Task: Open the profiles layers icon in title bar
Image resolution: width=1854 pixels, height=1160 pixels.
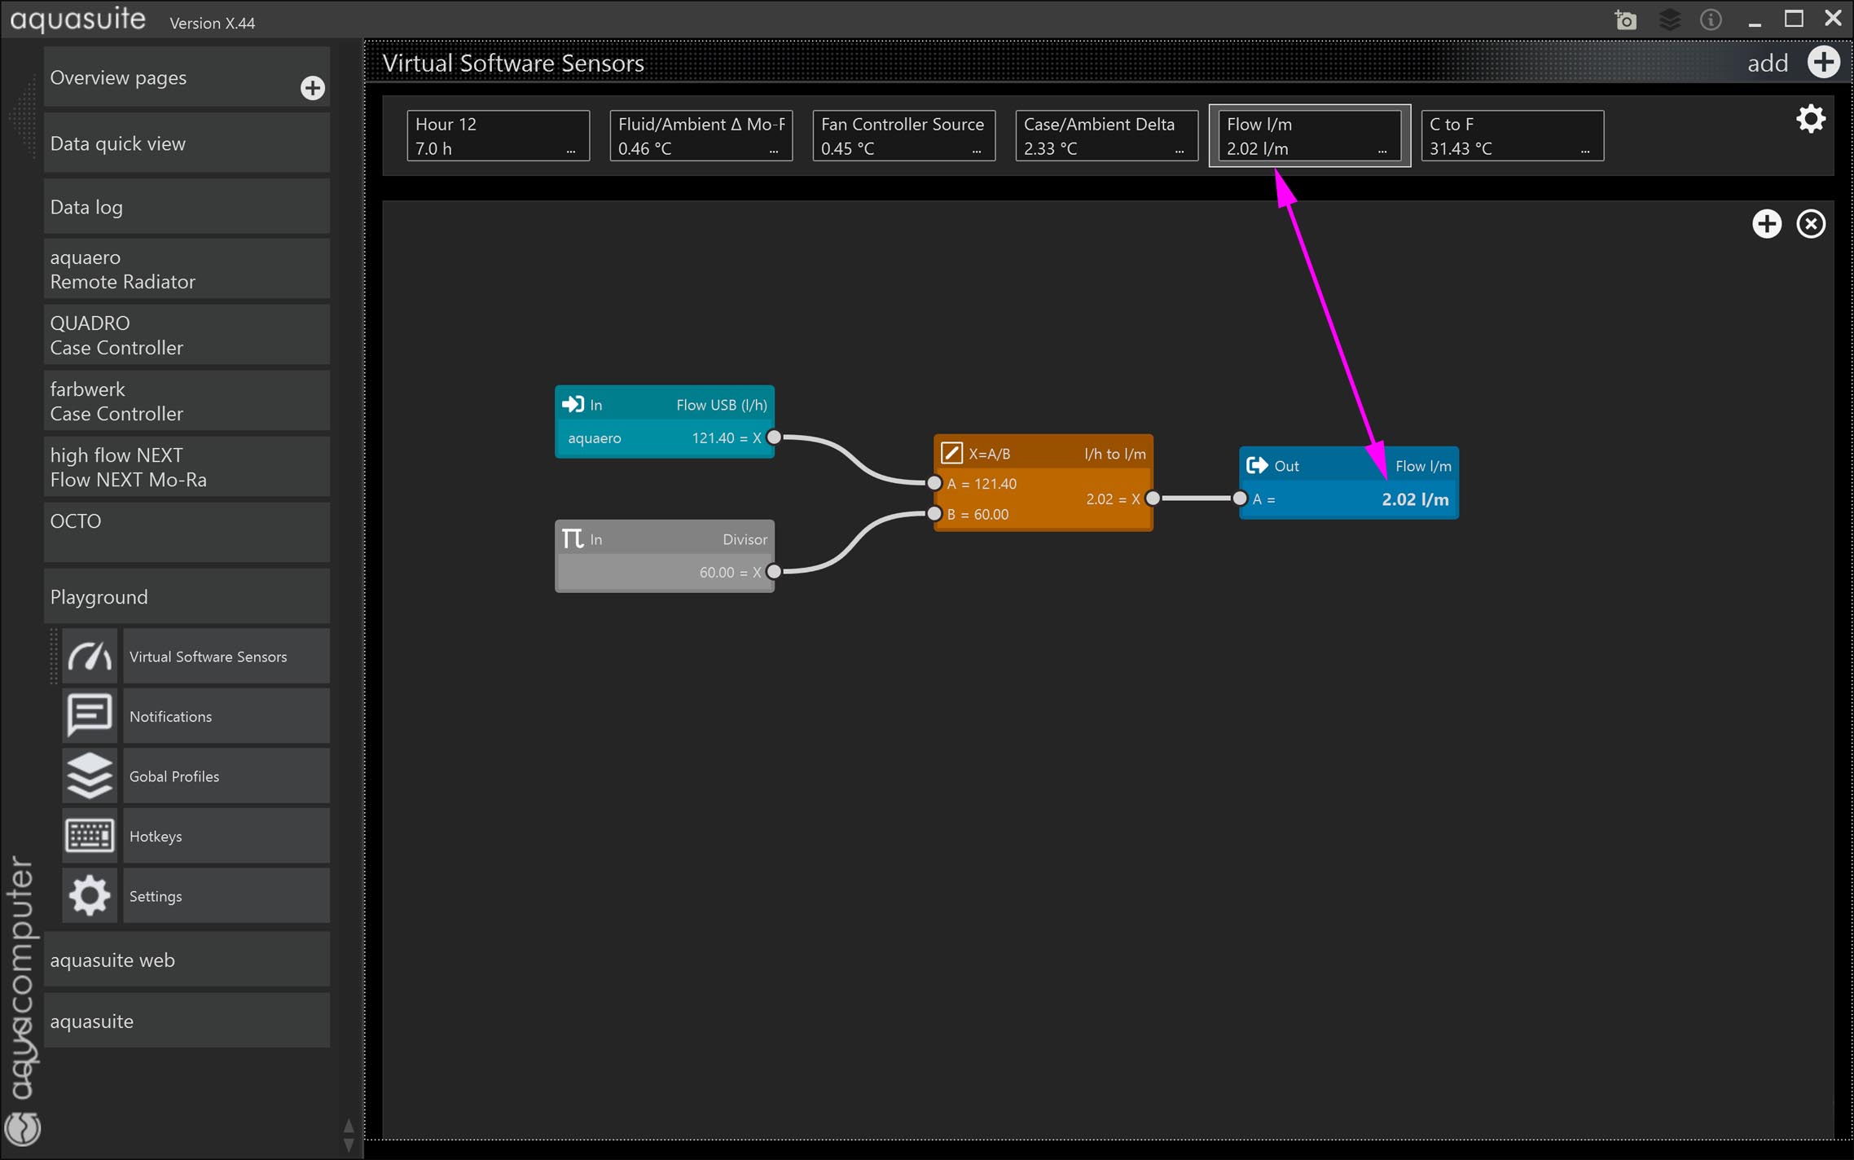Action: coord(1669,20)
